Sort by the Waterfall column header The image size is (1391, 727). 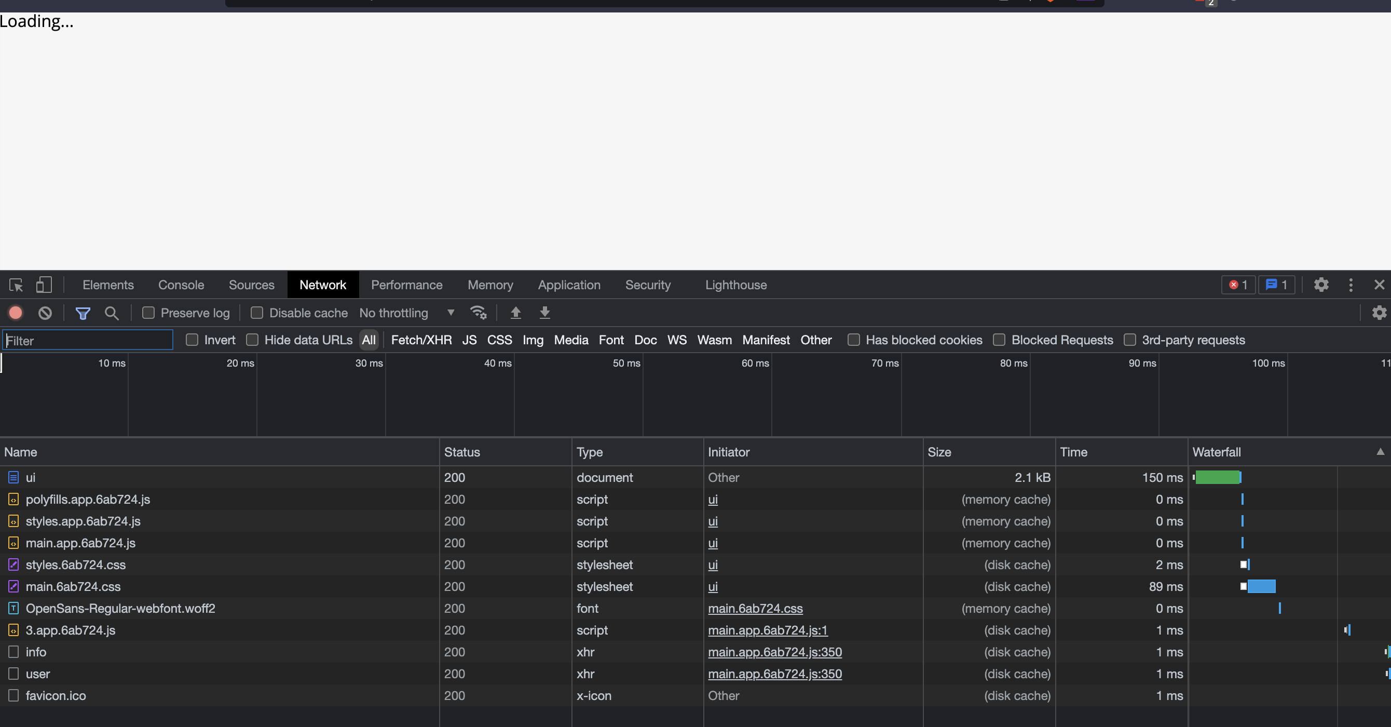point(1288,452)
